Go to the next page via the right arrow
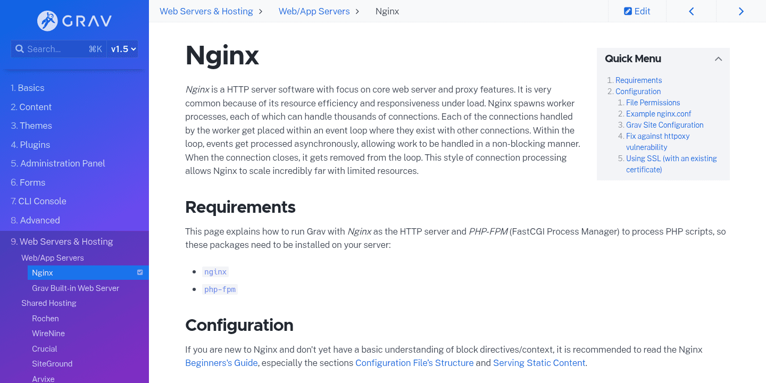This screenshot has width=766, height=383. [741, 11]
